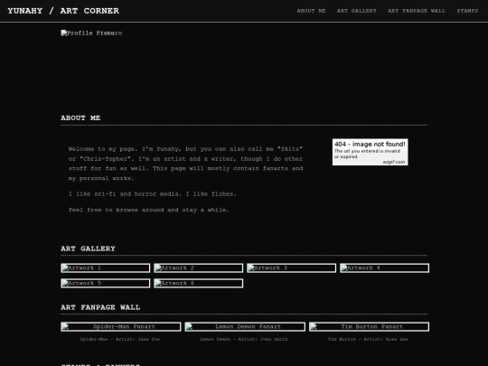This screenshot has height=366, width=488.
Task: Jump to Stamps nav link
Action: tap(467, 11)
